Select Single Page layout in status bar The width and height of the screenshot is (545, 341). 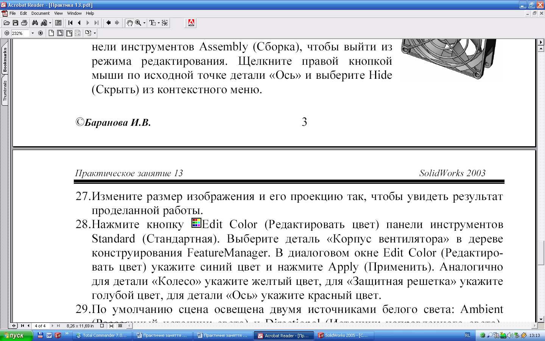102,325
